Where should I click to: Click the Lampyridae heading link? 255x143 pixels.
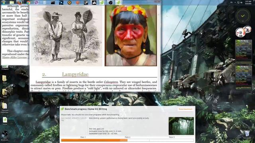click(x=75, y=74)
